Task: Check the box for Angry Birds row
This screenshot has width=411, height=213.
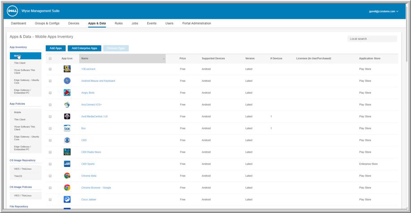Action: pos(50,93)
